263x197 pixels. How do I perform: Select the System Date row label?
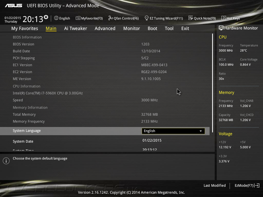point(23,141)
